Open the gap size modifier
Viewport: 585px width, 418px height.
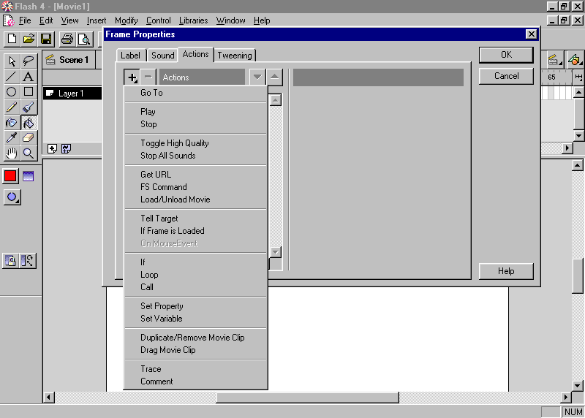12,197
